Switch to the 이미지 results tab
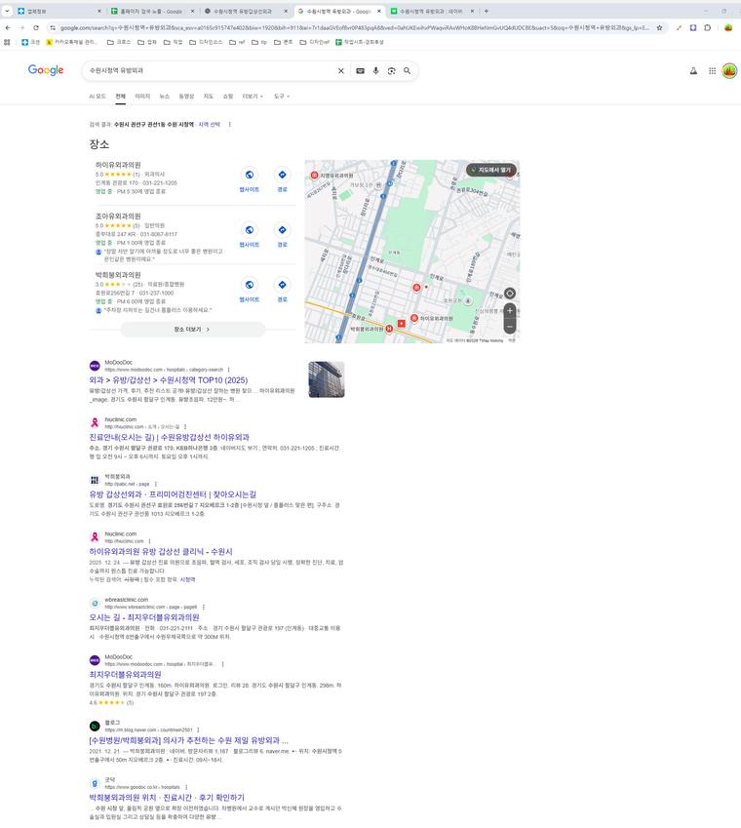This screenshot has width=741, height=828. pyautogui.click(x=142, y=97)
